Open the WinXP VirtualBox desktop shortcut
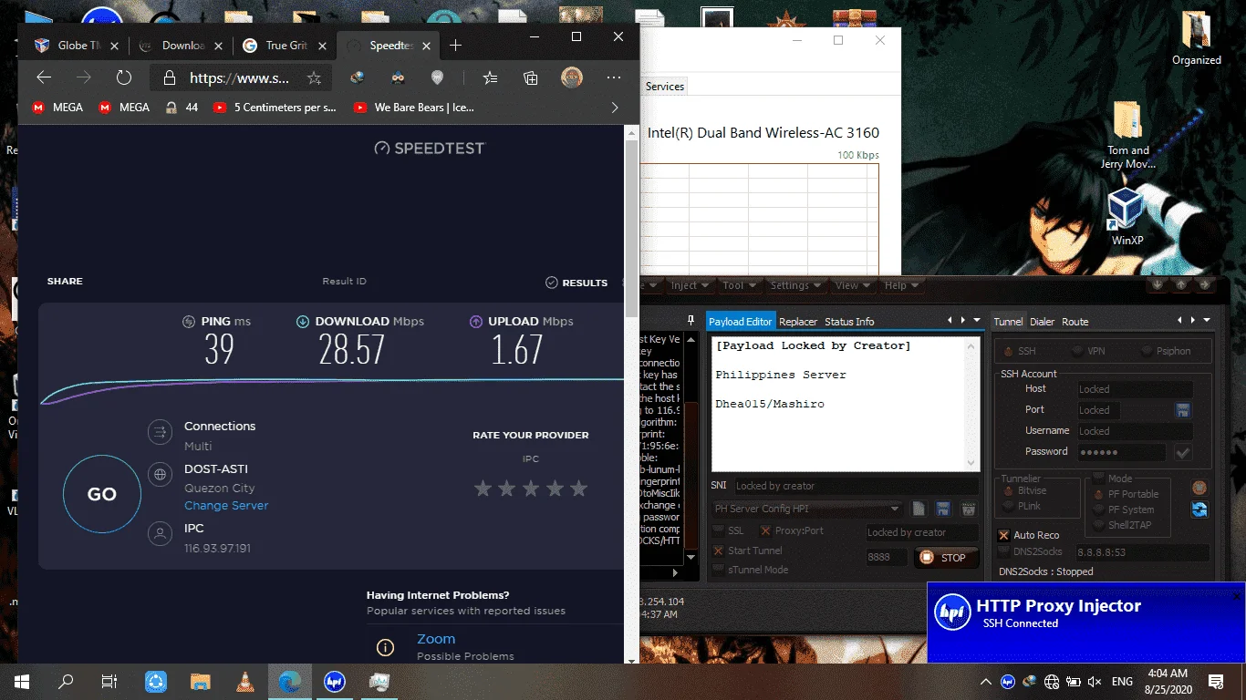1246x700 pixels. pyautogui.click(x=1127, y=217)
